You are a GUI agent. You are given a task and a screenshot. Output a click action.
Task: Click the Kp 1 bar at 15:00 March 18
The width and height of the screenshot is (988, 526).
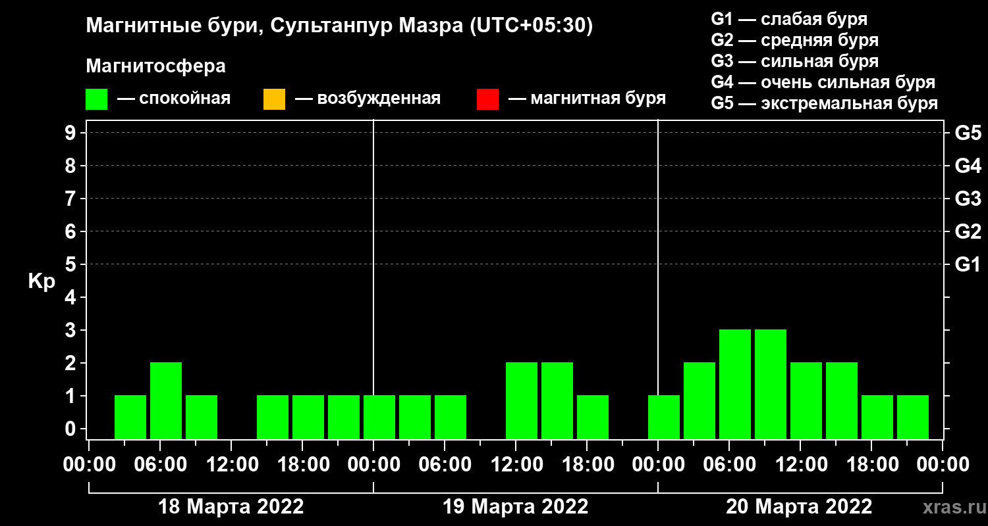[x=273, y=417]
